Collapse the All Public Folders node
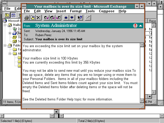 click(10, 54)
